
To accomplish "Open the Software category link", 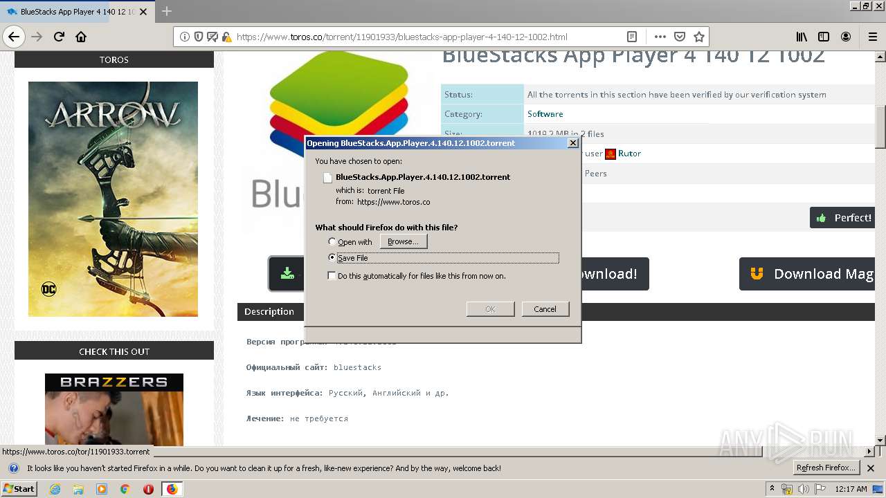I will [545, 114].
